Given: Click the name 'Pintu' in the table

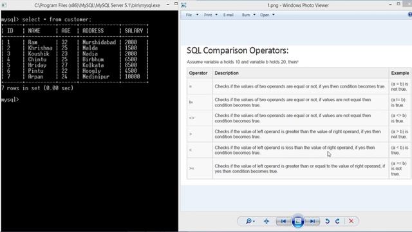Looking at the screenshot, I should tap(36, 71).
